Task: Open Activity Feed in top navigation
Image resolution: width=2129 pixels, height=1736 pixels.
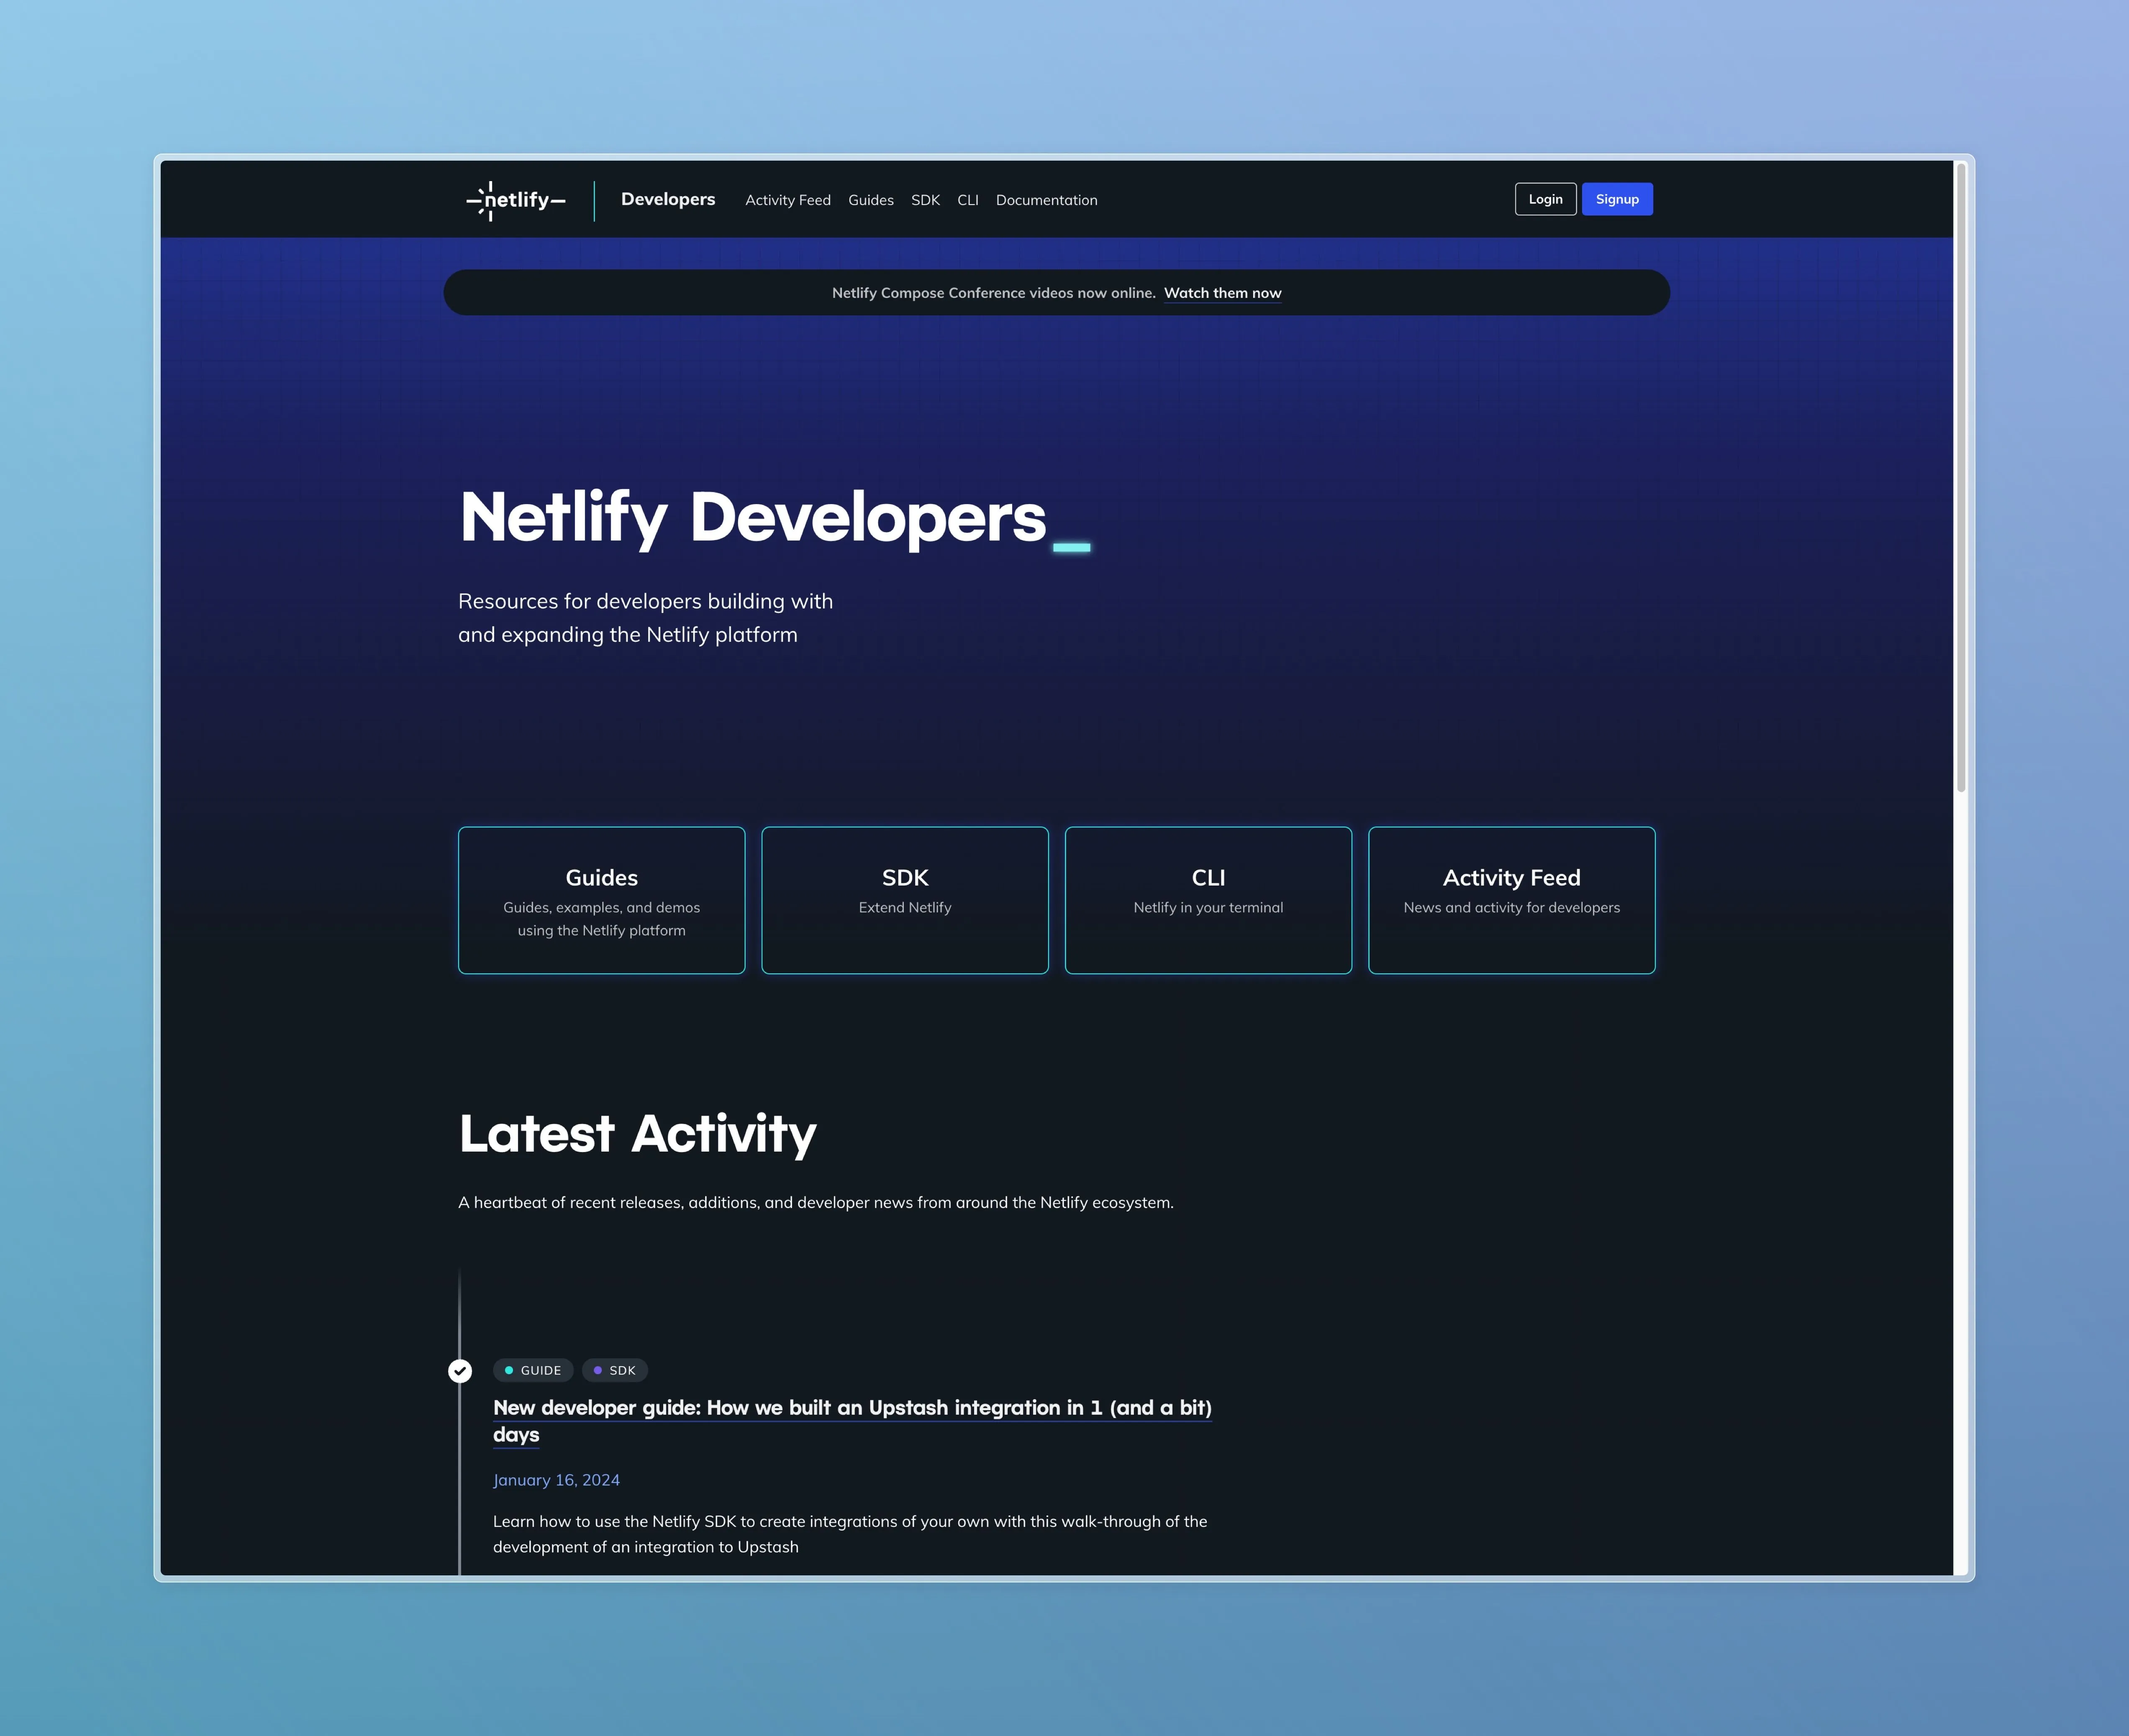Action: tap(787, 200)
